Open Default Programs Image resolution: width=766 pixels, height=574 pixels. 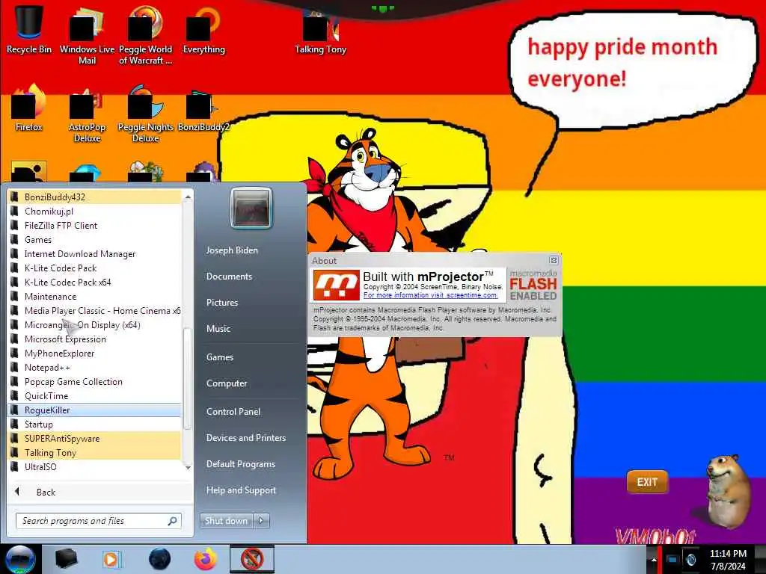tap(241, 464)
